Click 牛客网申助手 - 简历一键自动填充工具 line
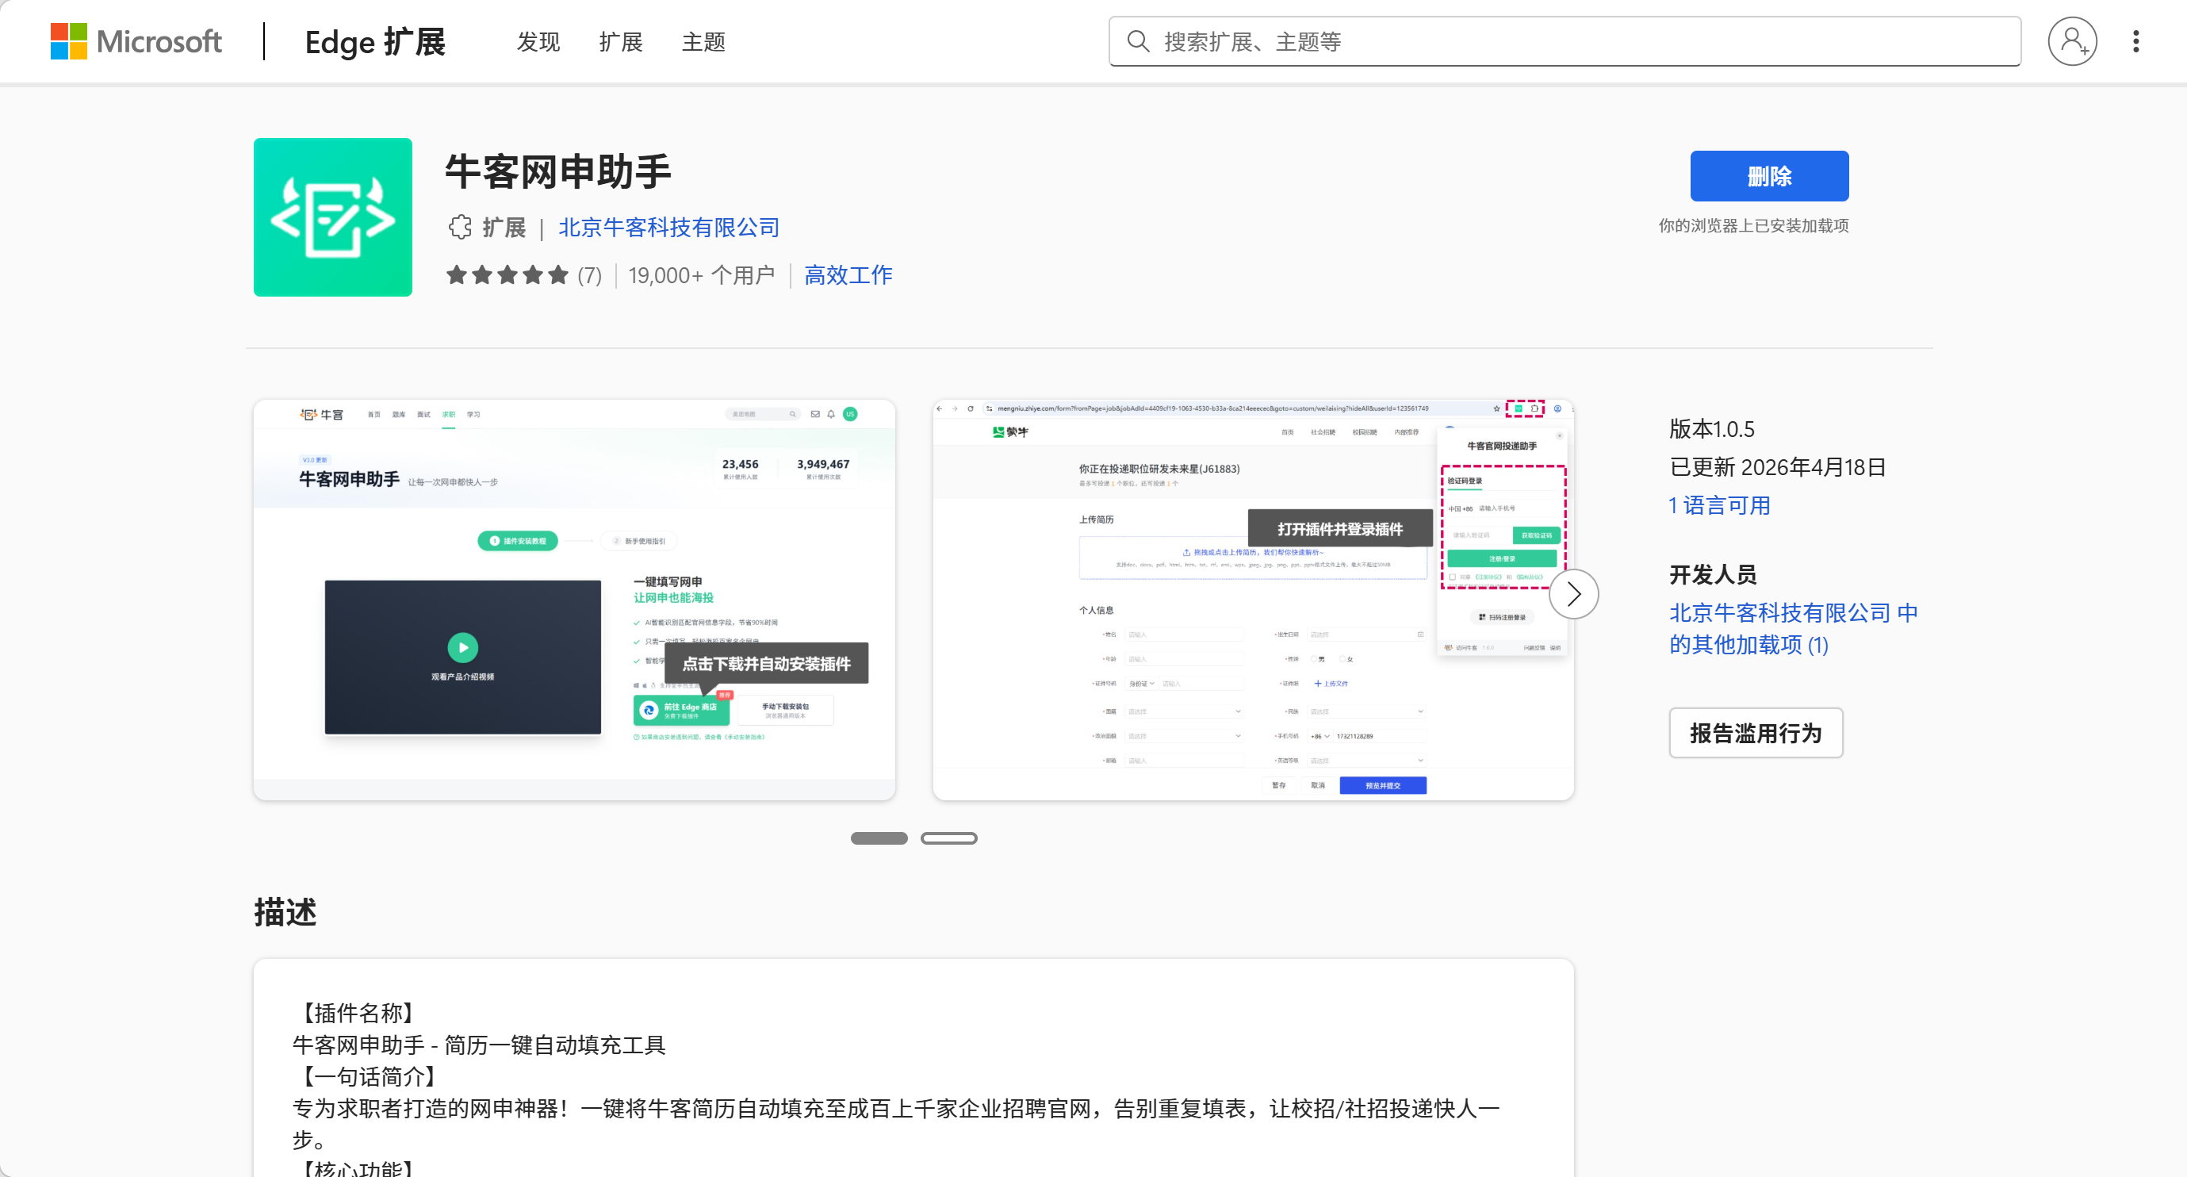 479,1045
